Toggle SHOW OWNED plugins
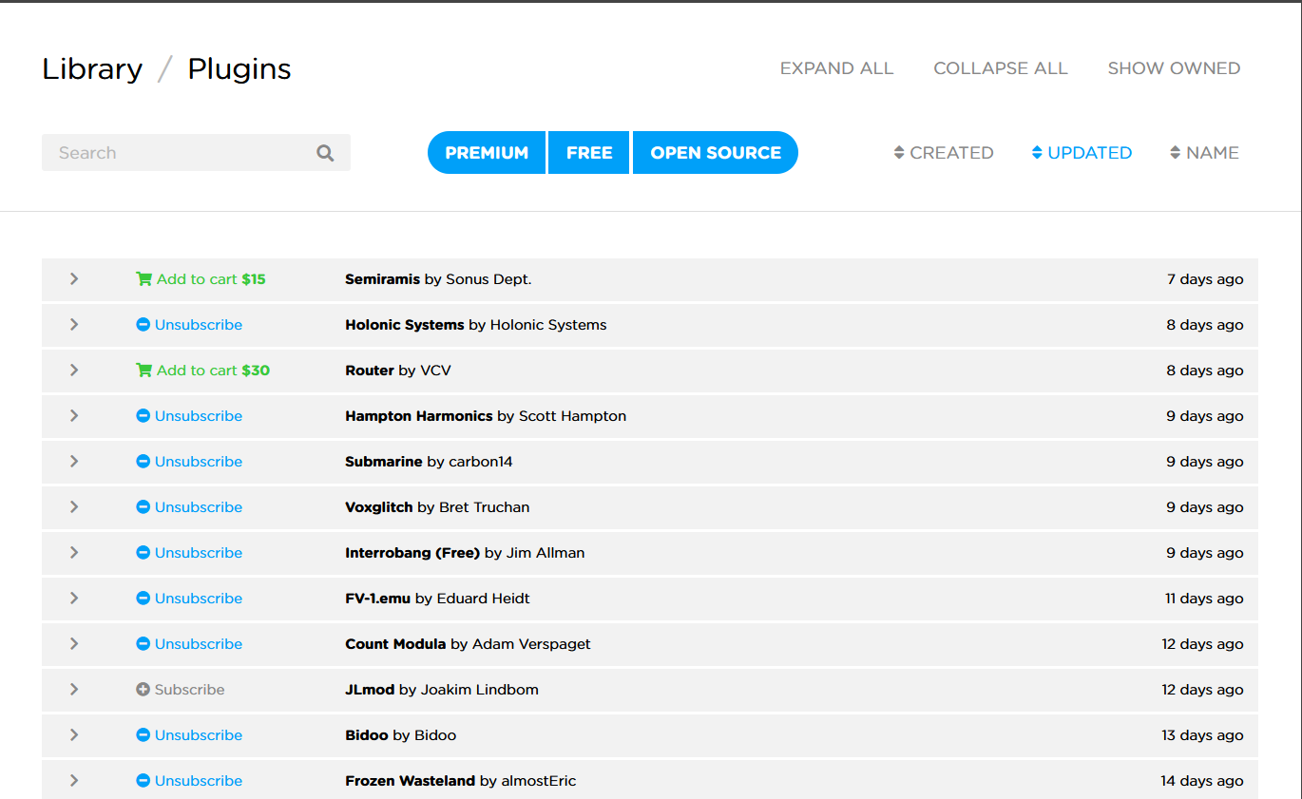Viewport: 1302px width, 799px height. pyautogui.click(x=1174, y=68)
